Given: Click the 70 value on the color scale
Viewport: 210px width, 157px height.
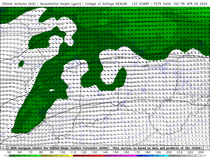Looking at the screenshot, I should [30, 152].
